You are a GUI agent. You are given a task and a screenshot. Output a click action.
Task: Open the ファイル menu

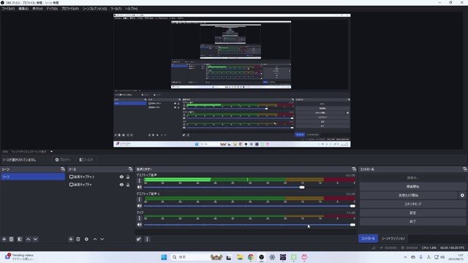[x=8, y=9]
